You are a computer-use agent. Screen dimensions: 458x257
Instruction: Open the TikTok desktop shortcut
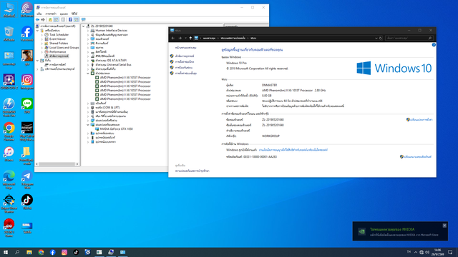(27, 201)
